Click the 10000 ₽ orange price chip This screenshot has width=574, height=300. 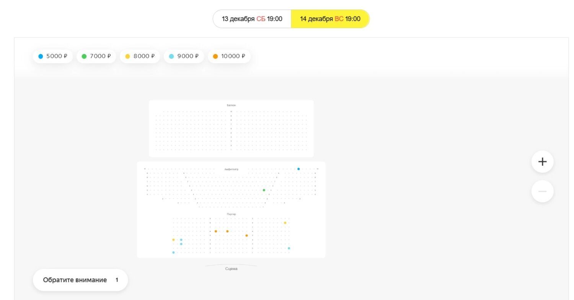pos(229,56)
